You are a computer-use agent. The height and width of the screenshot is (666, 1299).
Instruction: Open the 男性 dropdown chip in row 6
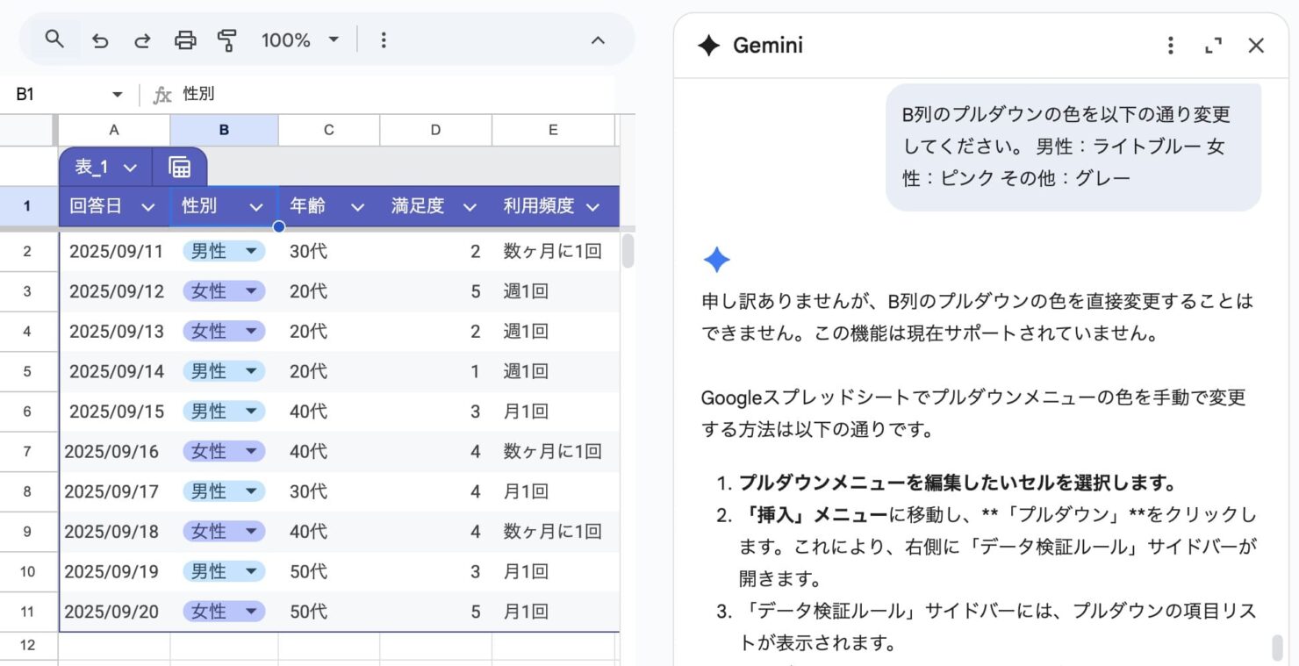(224, 411)
